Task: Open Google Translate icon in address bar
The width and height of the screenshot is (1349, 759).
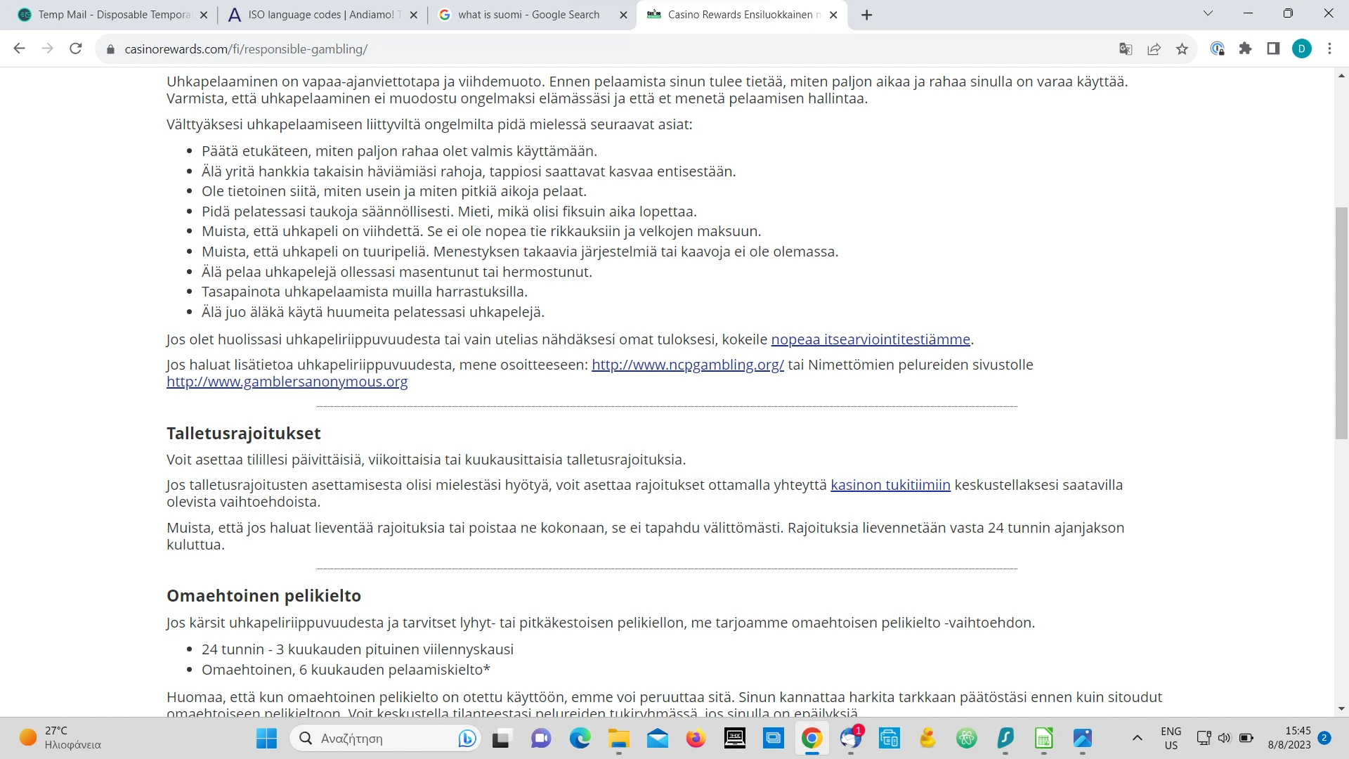Action: tap(1126, 48)
